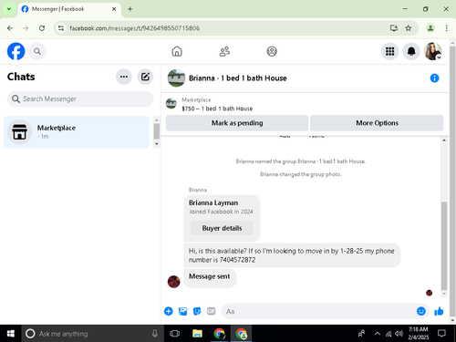Focus the Aa message input field

pyautogui.click(x=319, y=311)
